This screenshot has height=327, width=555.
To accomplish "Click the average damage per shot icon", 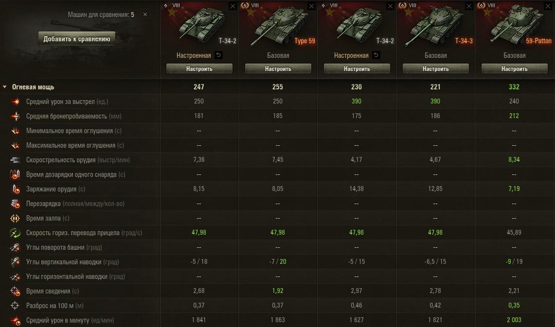I will 15,102.
